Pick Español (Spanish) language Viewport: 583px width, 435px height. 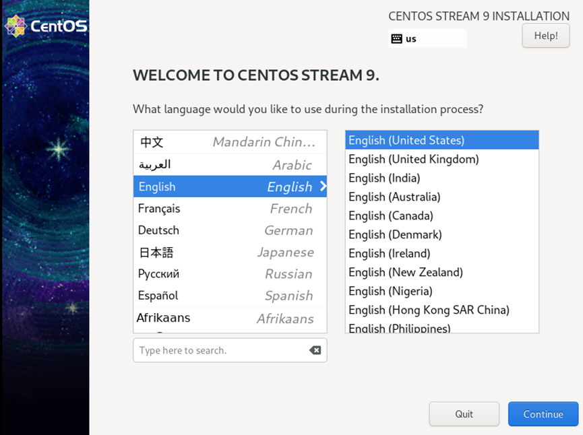click(230, 296)
